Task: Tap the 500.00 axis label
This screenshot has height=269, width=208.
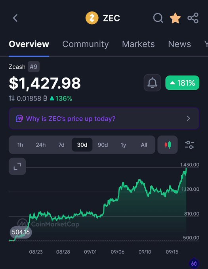Action: (x=191, y=238)
